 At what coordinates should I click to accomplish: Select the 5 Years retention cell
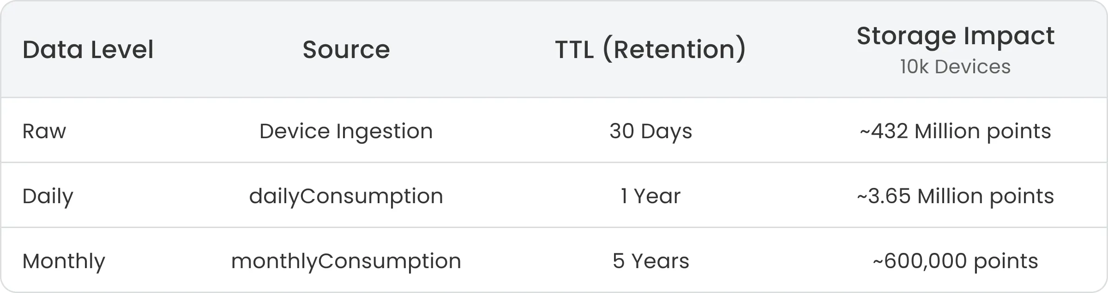650,261
